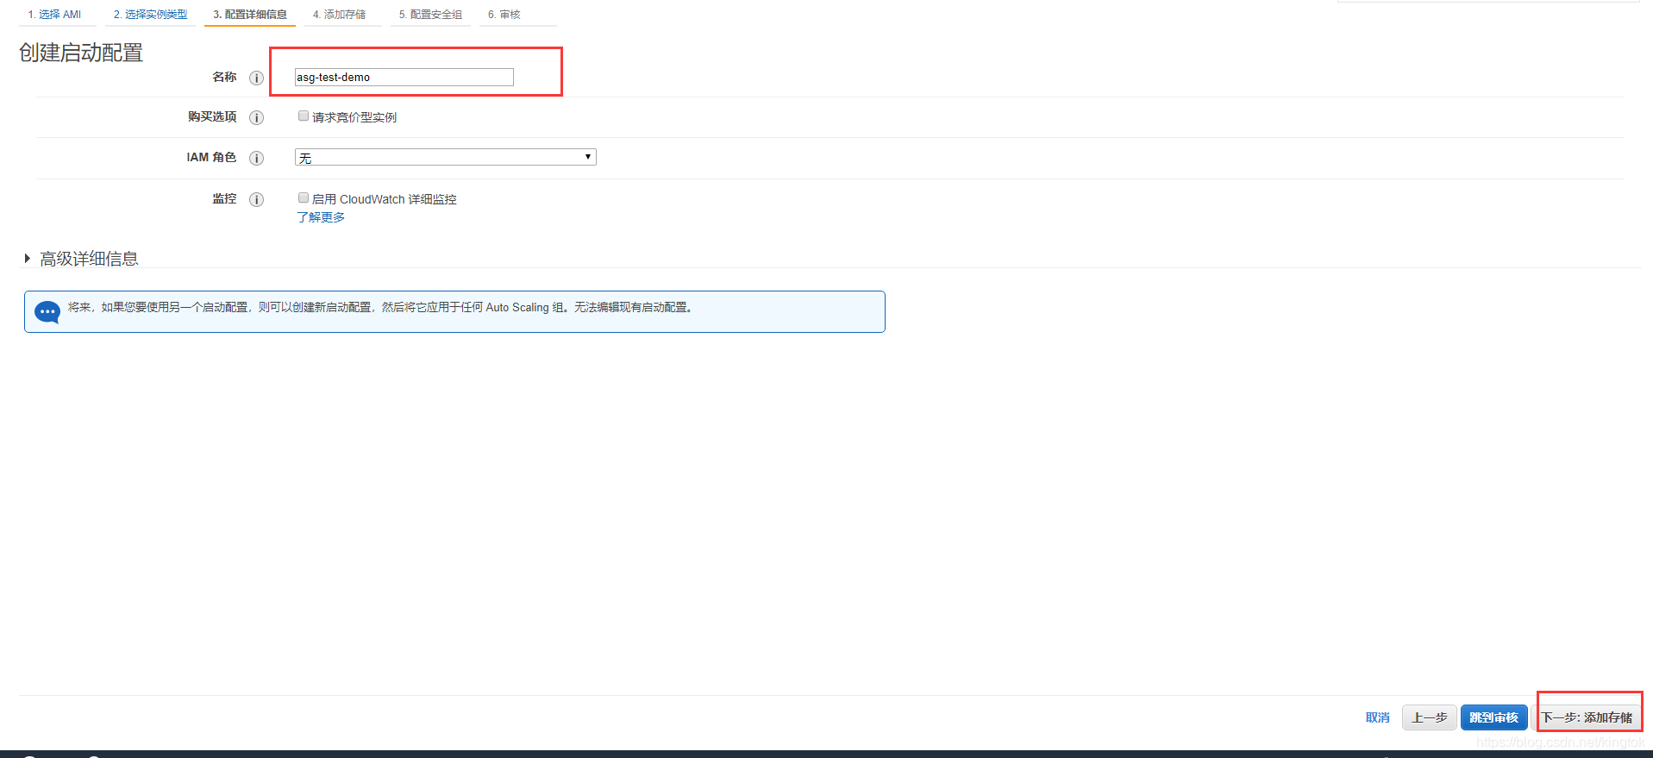The height and width of the screenshot is (758, 1653).
Task: Click the 上一步 button
Action: [1430, 717]
